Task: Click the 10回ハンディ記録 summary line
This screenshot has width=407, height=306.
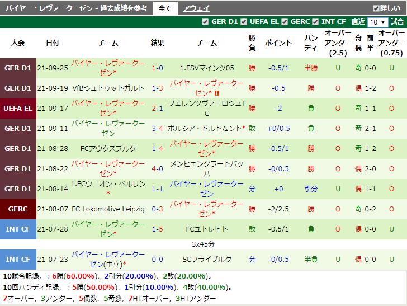Action: click(117, 288)
